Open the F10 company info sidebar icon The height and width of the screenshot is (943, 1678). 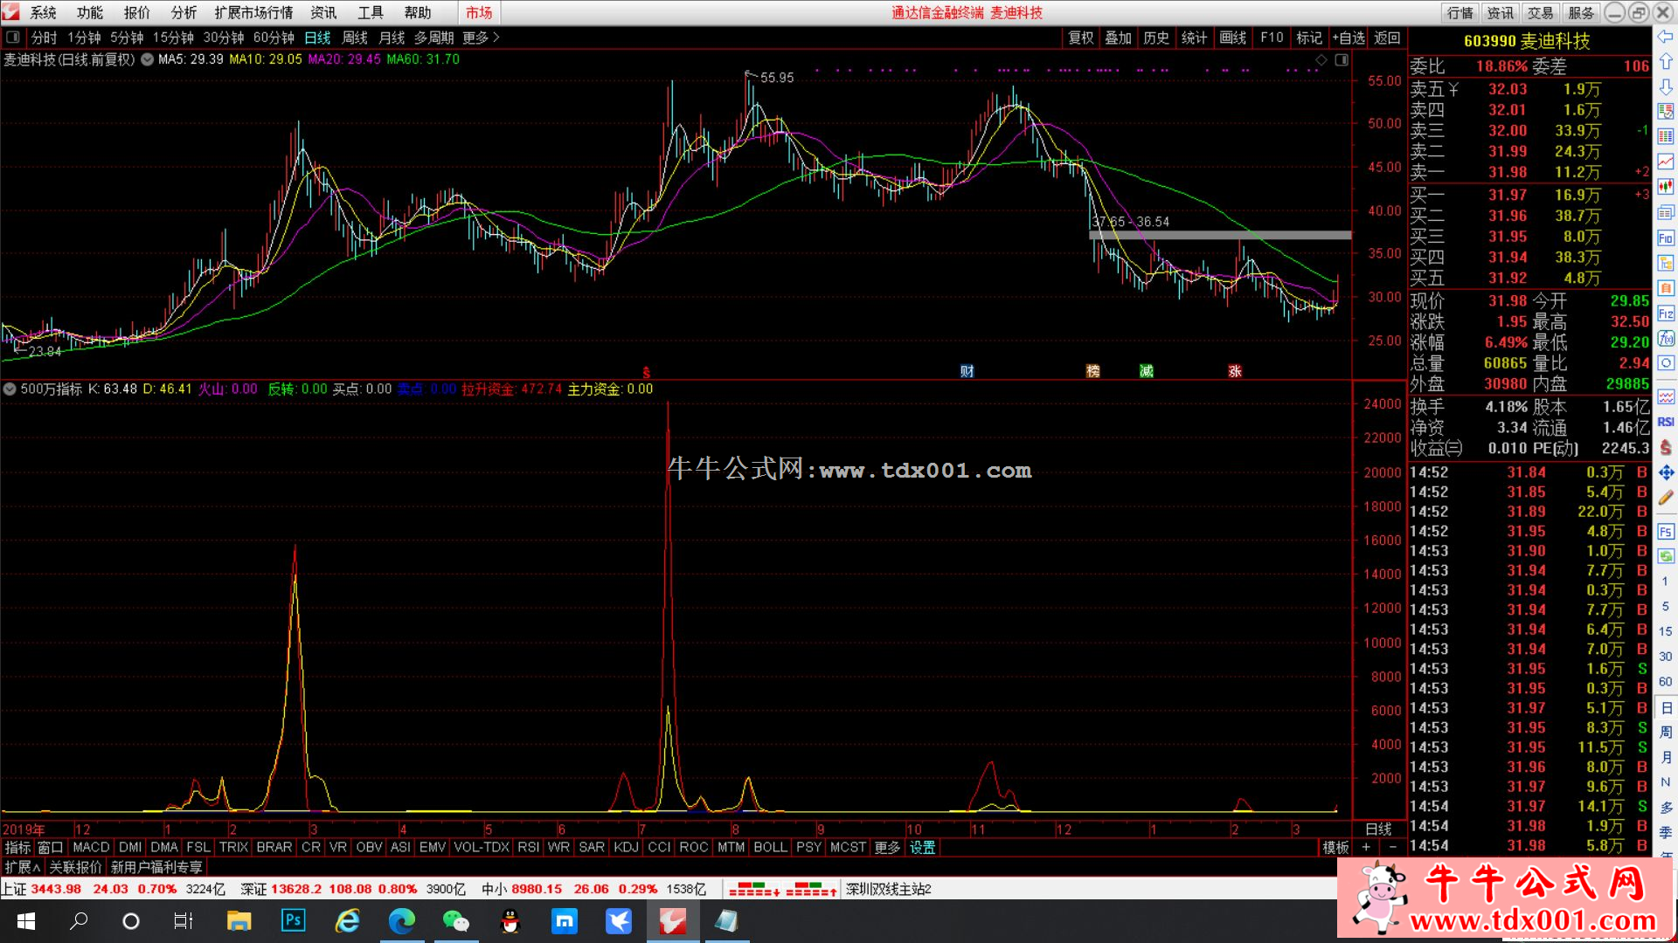coord(1666,237)
